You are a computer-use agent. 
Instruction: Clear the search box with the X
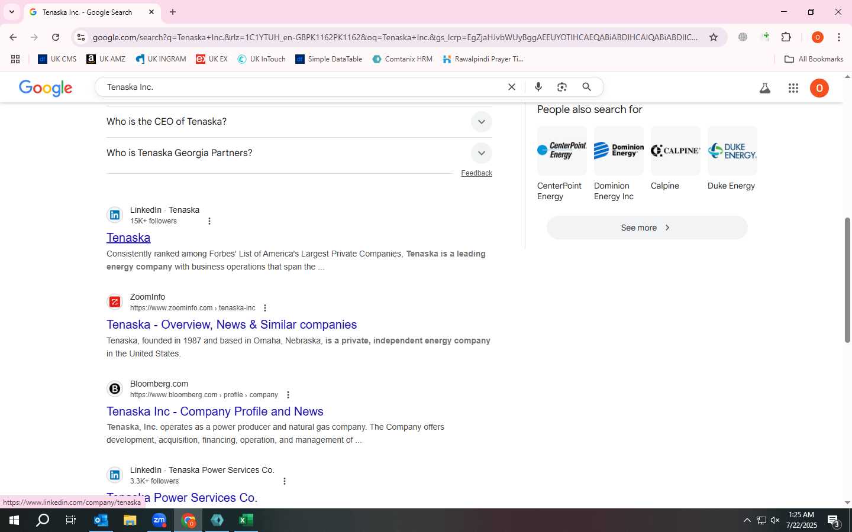point(512,87)
